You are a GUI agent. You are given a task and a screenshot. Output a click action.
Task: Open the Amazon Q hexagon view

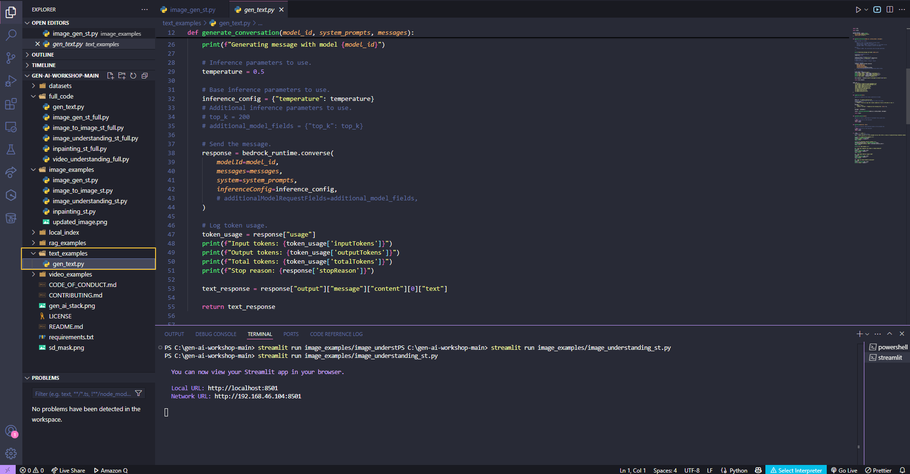(x=11, y=195)
